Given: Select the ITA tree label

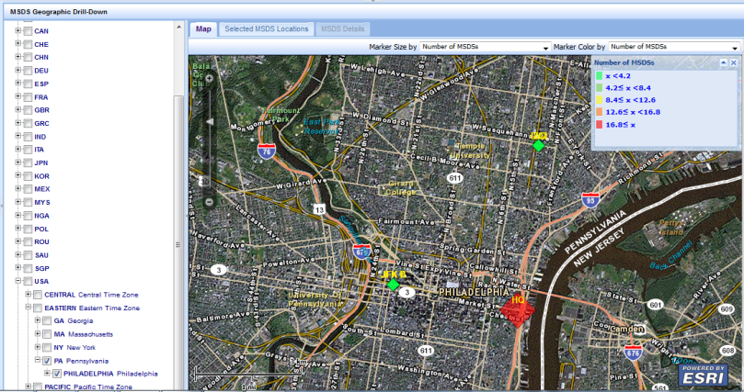Looking at the screenshot, I should pos(39,150).
